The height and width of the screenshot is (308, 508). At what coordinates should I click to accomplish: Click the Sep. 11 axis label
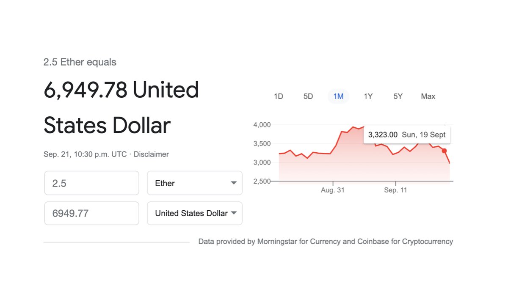point(395,190)
